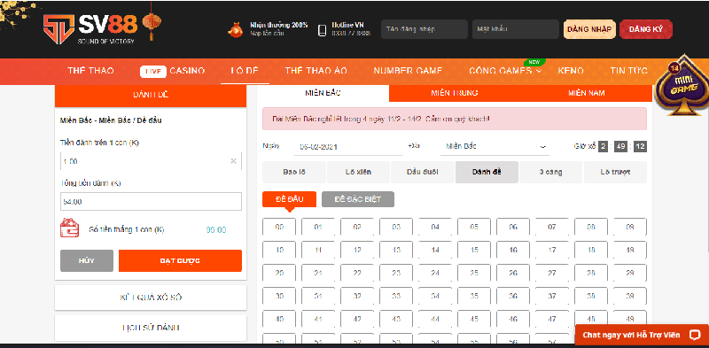This screenshot has width=709, height=348.
Task: Select number 05 in grid
Action: click(474, 227)
